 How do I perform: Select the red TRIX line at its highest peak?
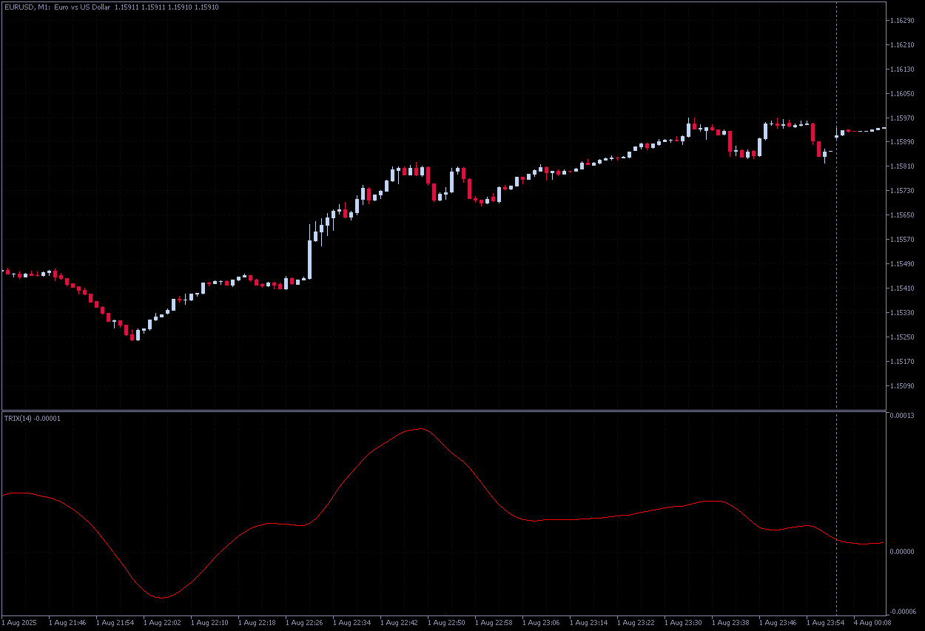tap(420, 429)
